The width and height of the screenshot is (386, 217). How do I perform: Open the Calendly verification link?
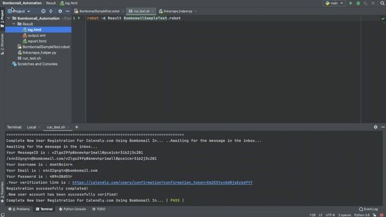point(162,183)
